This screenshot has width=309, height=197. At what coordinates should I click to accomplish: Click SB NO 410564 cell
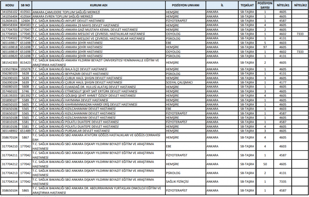pos(25,16)
